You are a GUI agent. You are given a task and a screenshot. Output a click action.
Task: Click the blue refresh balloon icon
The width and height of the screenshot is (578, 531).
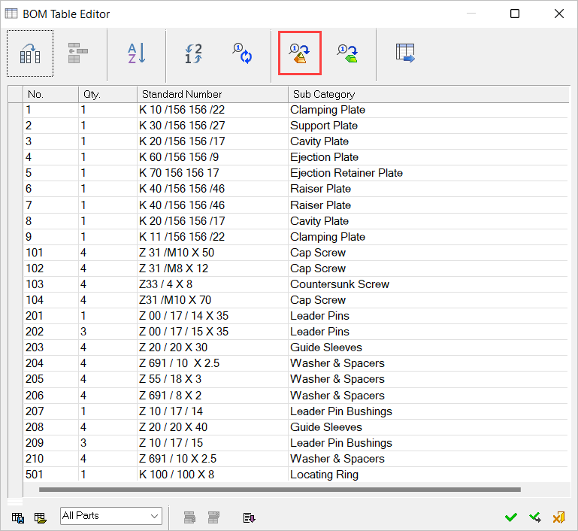point(241,53)
